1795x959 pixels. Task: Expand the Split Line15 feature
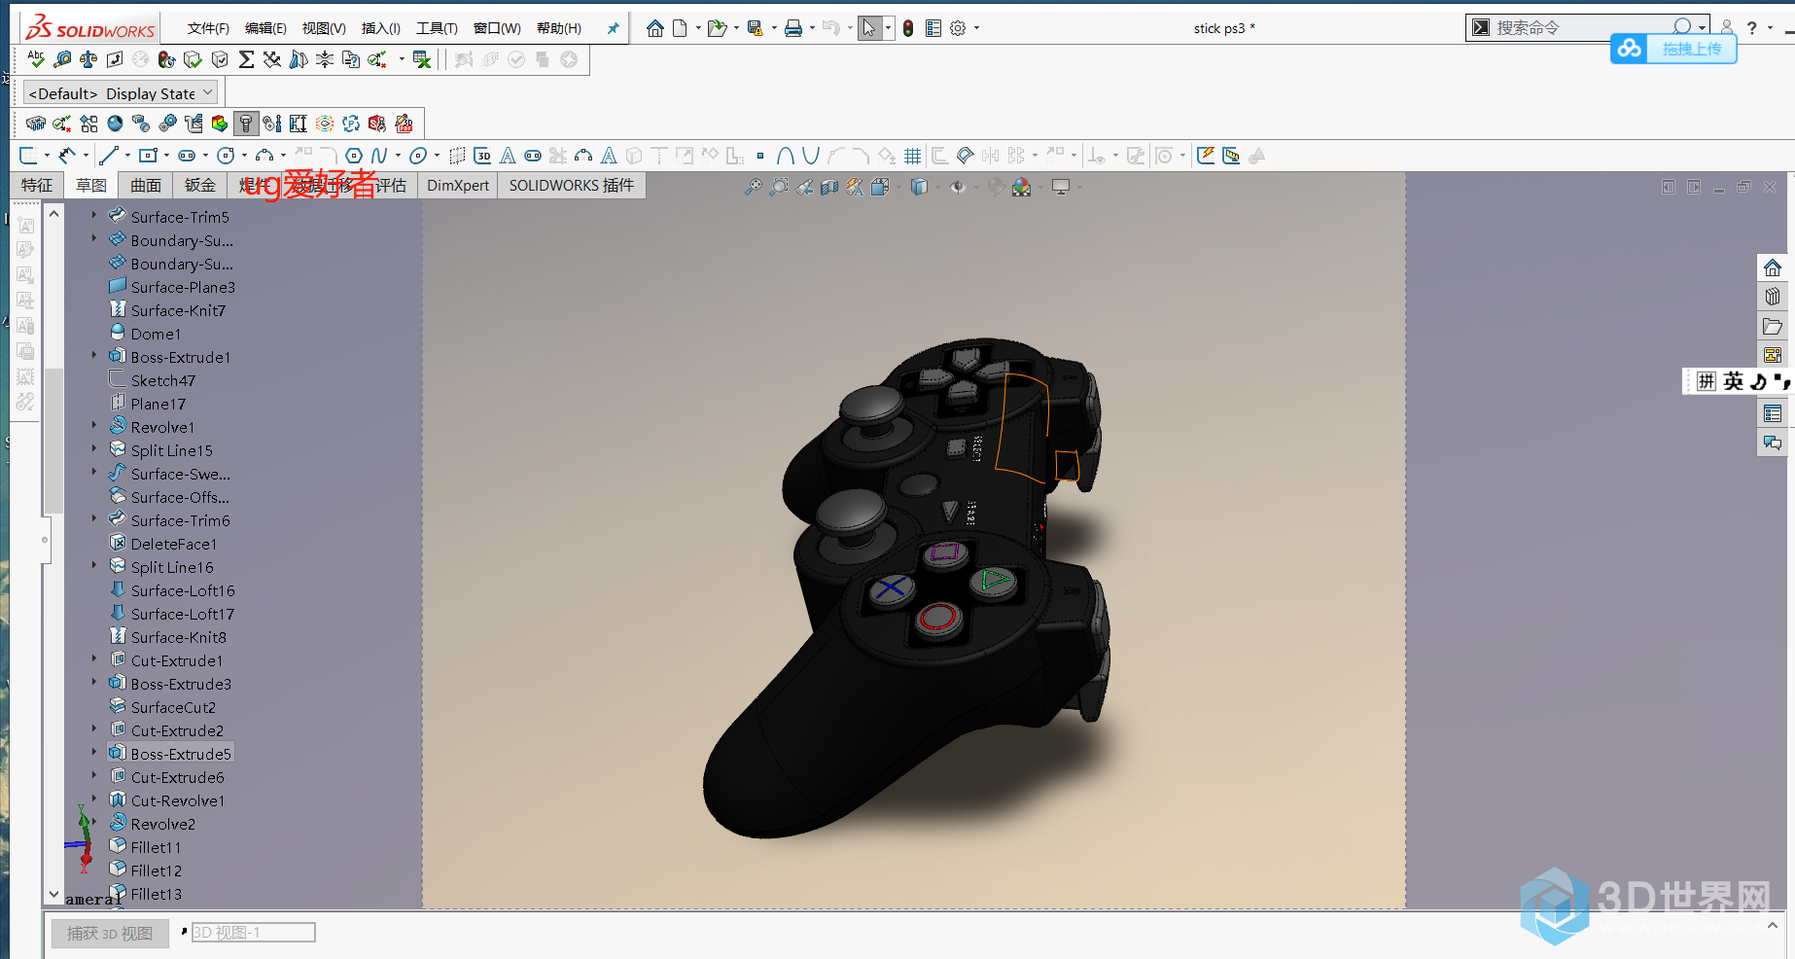click(x=94, y=449)
